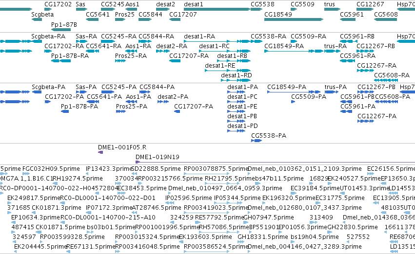The width and height of the screenshot is (415, 254).
Task: Click the trus gene label
Action: coord(330,4)
